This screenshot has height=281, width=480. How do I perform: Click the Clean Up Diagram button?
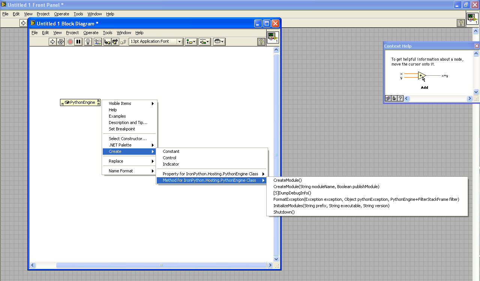[219, 42]
